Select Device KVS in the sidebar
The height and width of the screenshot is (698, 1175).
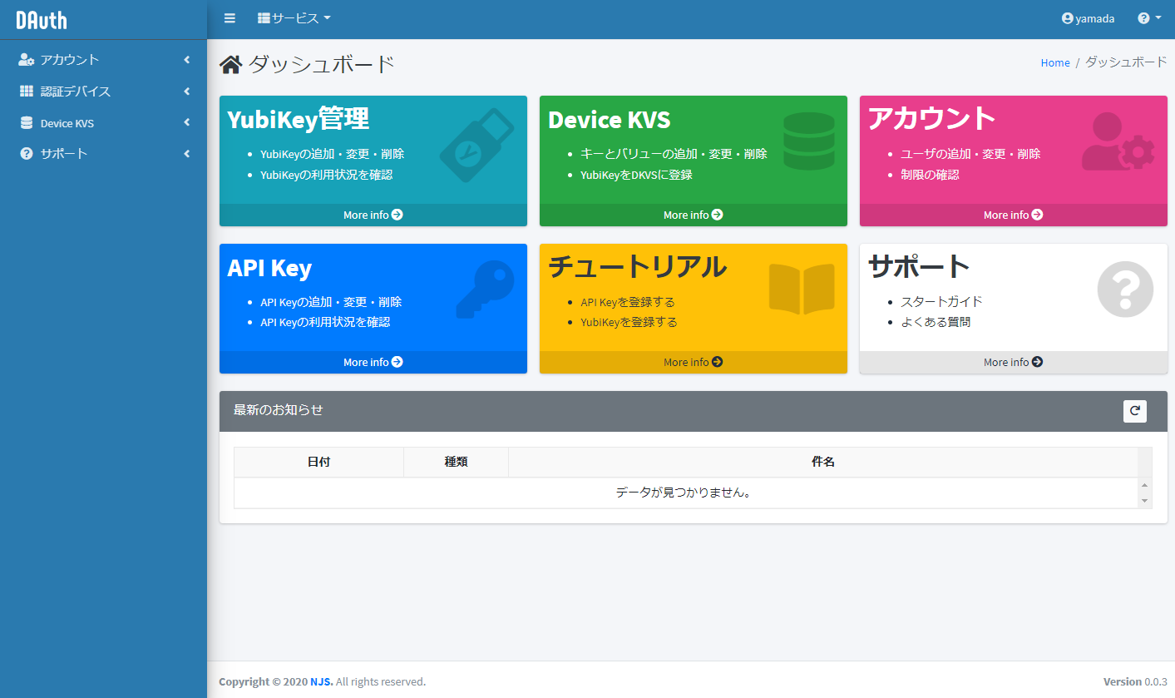click(103, 123)
